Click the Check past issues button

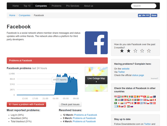[x=70, y=104]
